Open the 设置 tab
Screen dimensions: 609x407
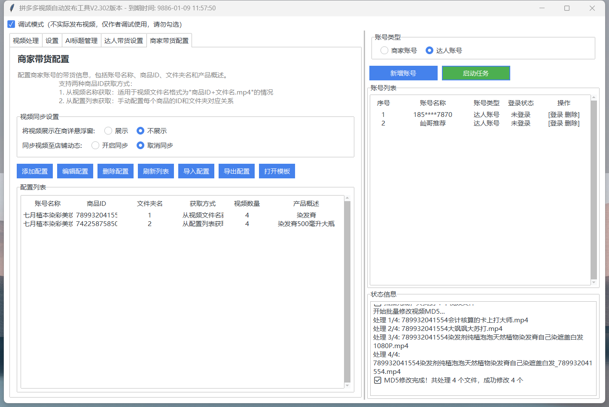(x=52, y=40)
